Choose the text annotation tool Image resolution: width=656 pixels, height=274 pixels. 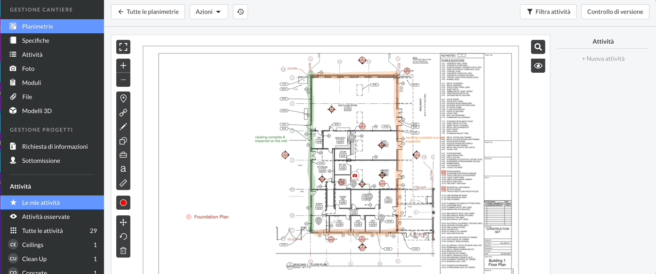(x=123, y=169)
